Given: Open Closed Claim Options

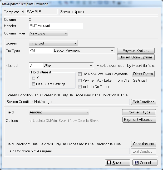Looking at the screenshot, I should pos(136,57).
